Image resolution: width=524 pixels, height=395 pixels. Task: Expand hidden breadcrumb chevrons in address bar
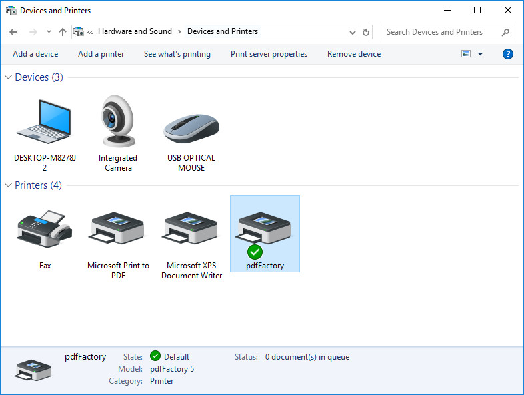[90, 32]
